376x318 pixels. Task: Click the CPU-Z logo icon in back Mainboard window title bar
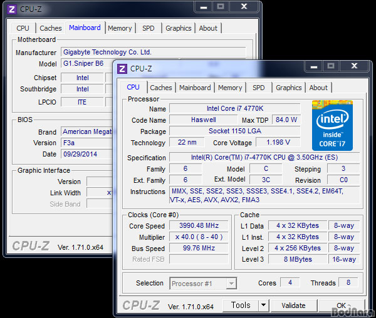point(12,9)
